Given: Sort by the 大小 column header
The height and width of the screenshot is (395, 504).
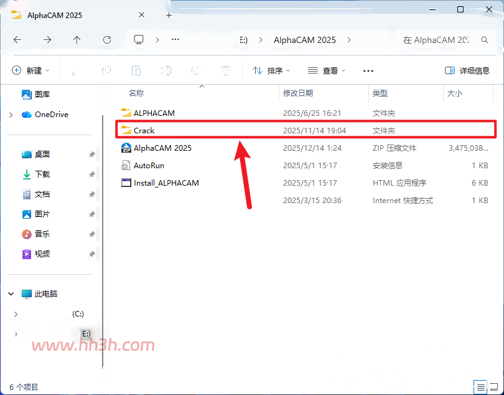Looking at the screenshot, I should click(455, 93).
